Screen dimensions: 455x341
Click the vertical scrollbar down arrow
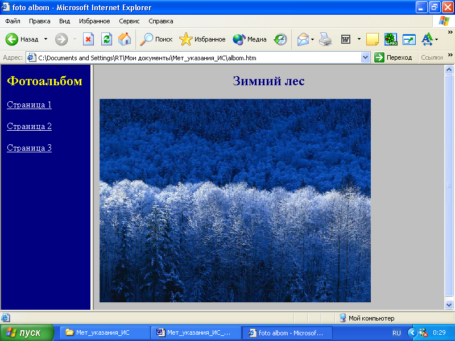click(x=449, y=305)
